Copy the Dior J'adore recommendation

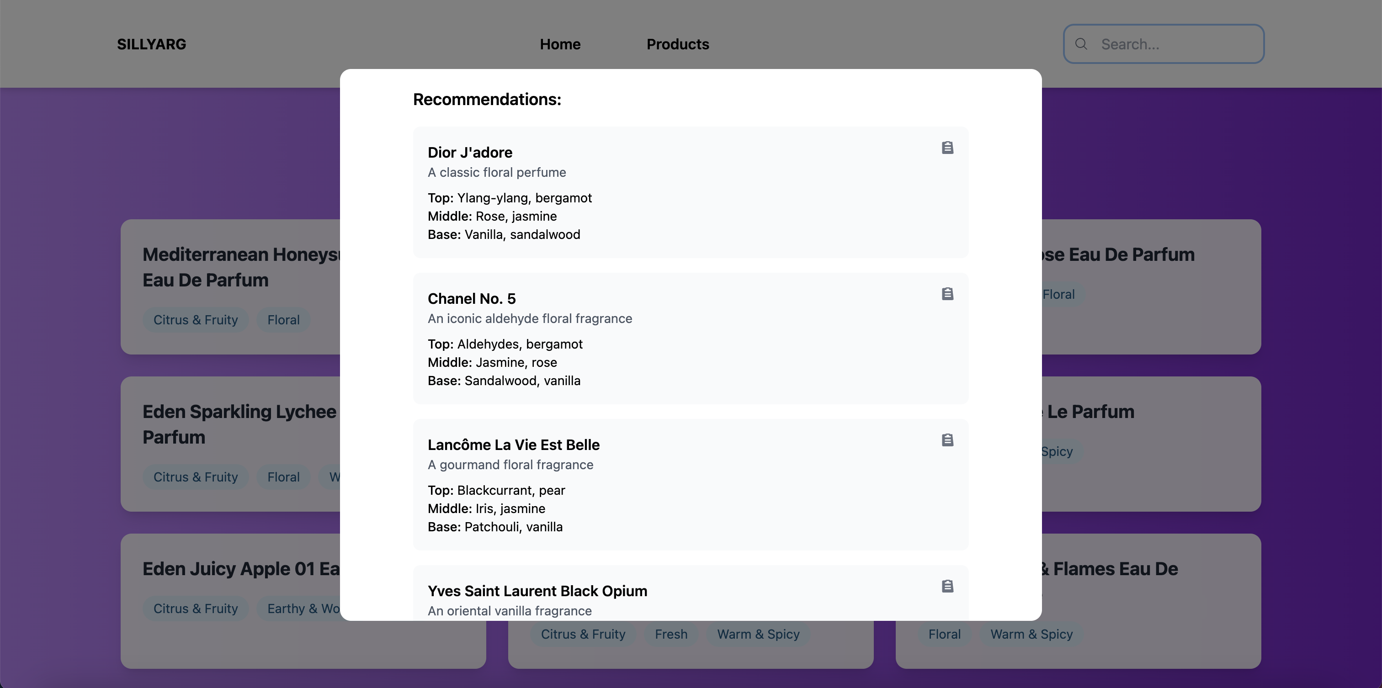click(947, 148)
